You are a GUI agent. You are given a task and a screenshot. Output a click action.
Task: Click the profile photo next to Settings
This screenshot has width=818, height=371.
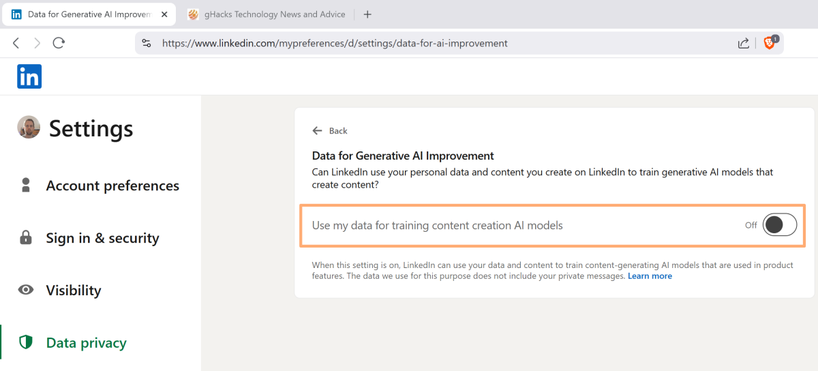click(x=29, y=128)
